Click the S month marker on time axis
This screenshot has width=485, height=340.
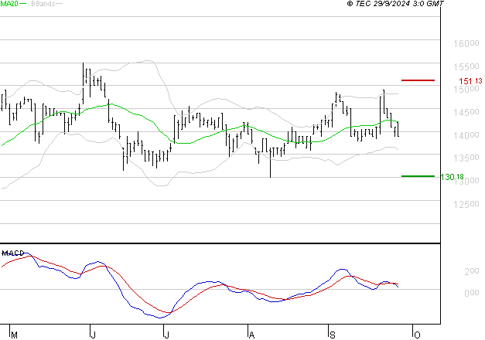(x=333, y=335)
